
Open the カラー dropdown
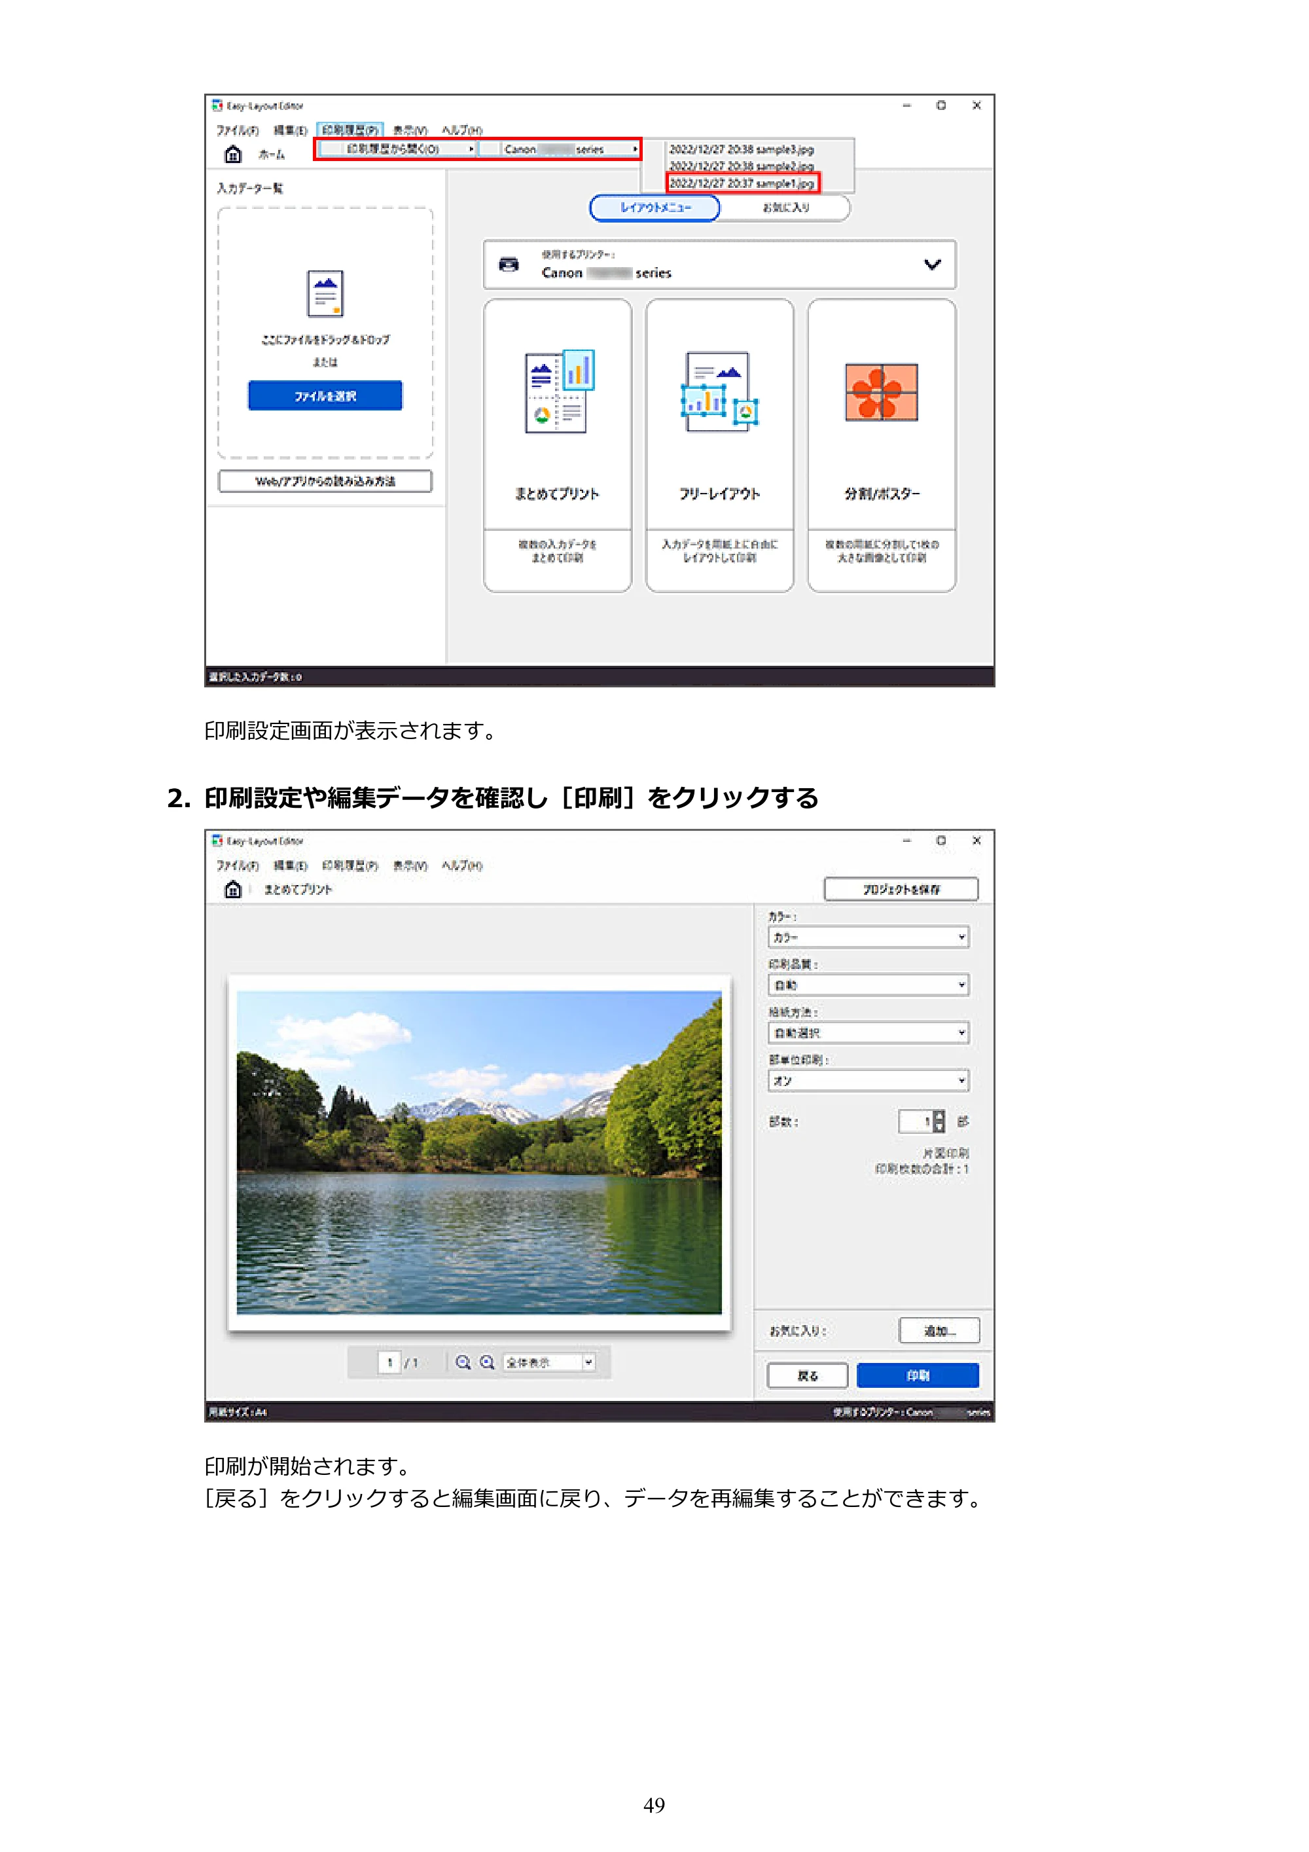click(869, 937)
